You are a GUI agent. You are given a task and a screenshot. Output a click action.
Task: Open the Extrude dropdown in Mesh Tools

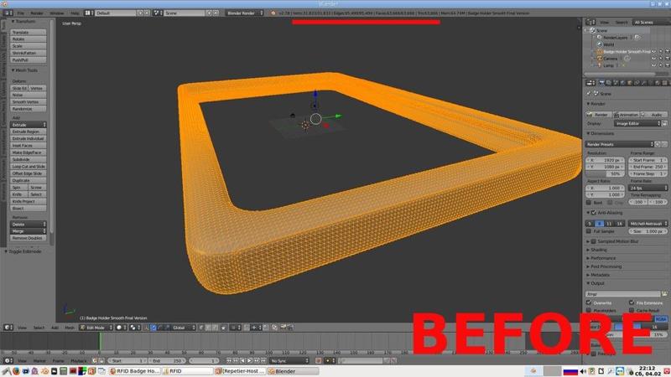pos(29,125)
